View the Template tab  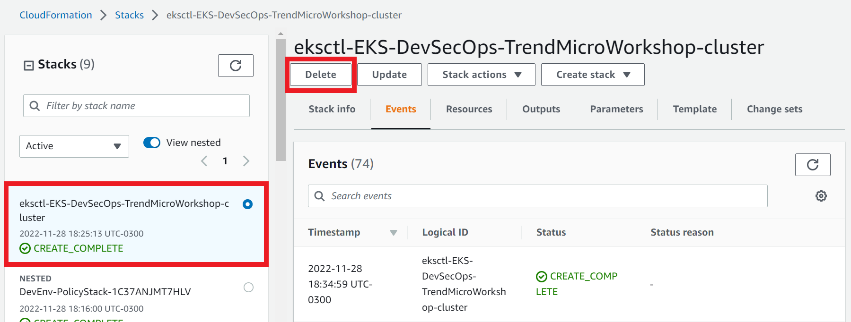click(695, 109)
